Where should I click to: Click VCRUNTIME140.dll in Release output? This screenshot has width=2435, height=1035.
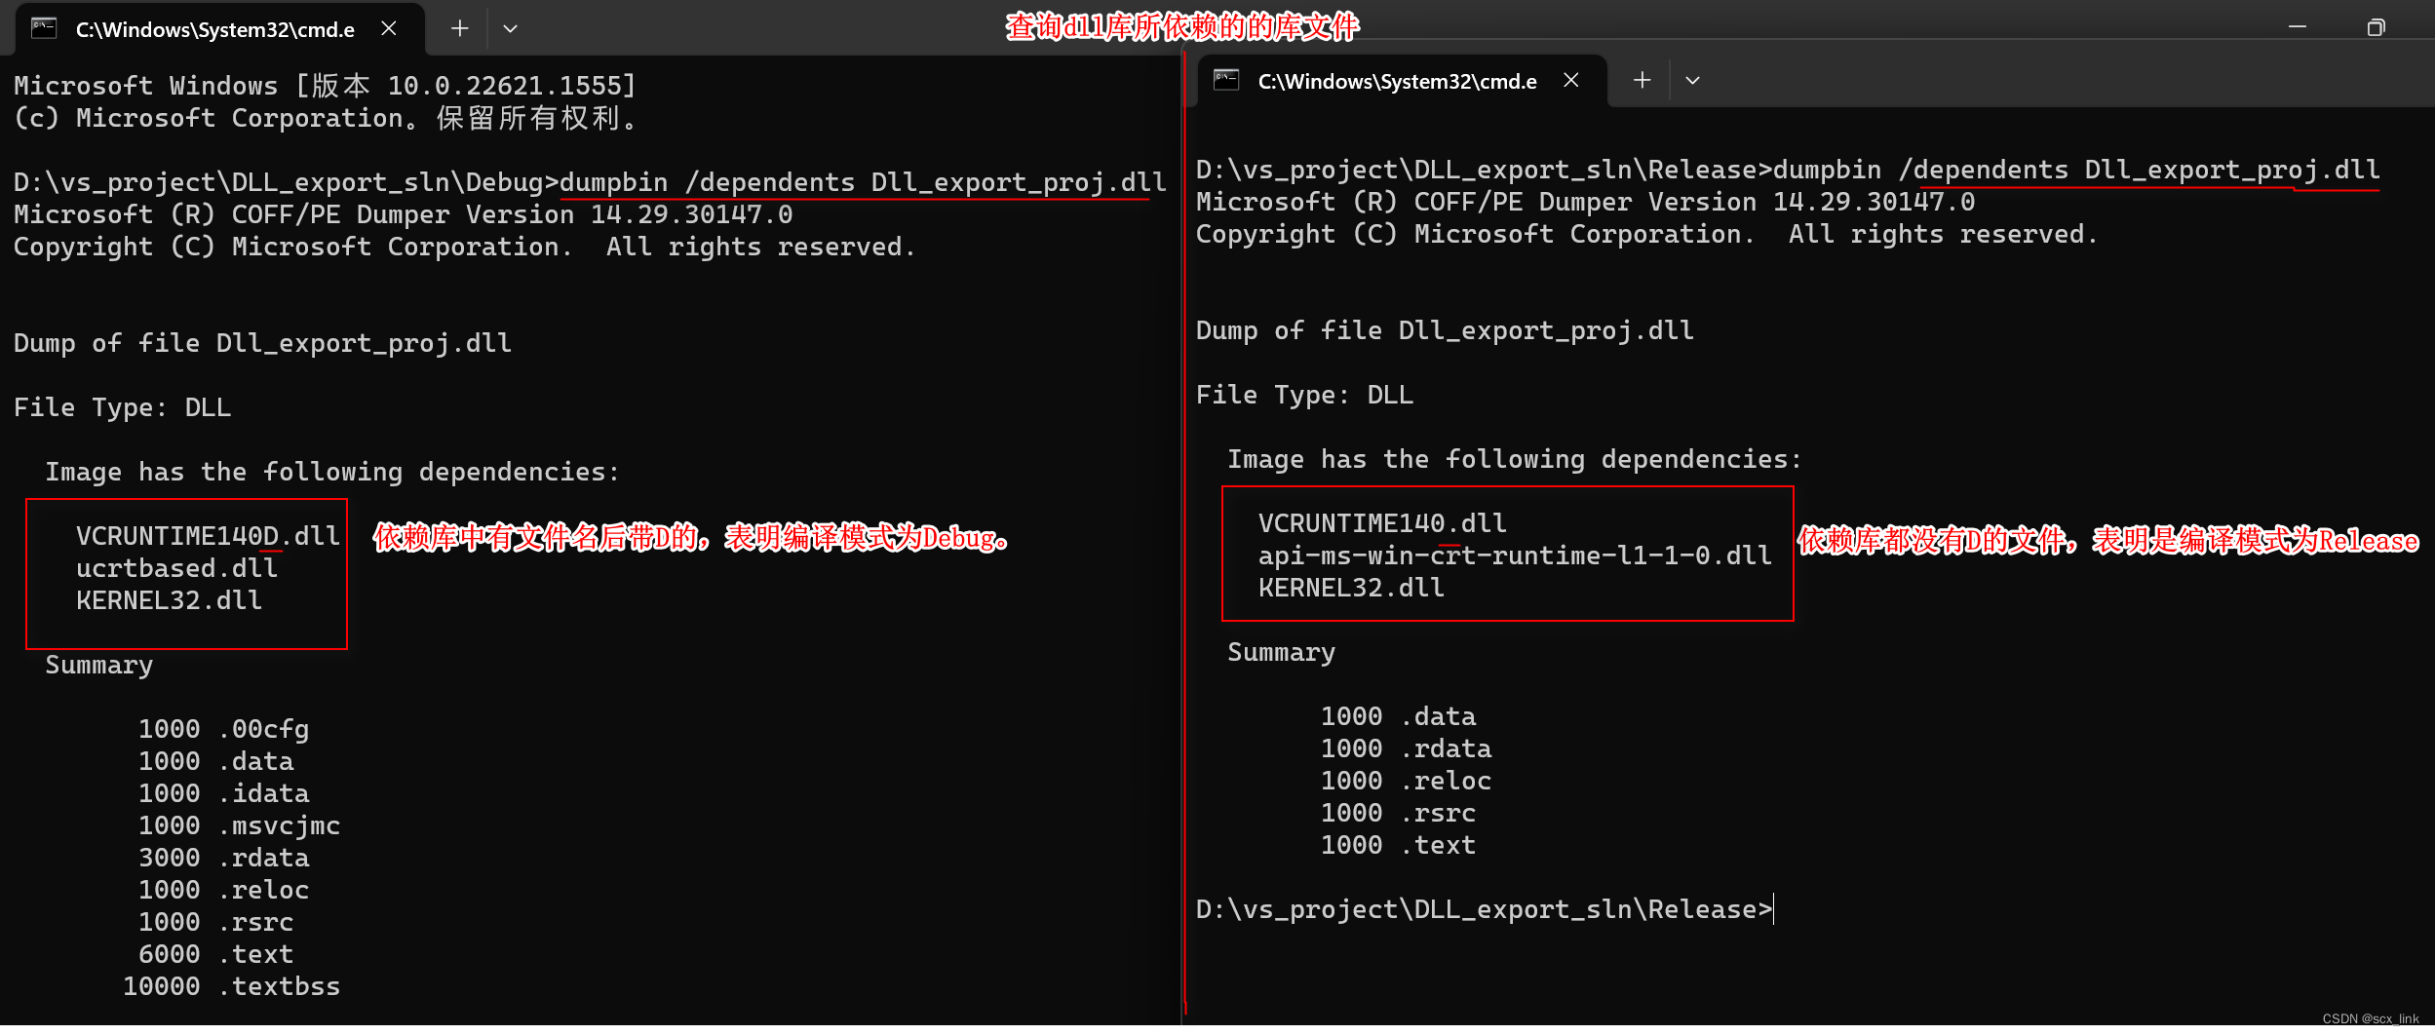point(1382,523)
